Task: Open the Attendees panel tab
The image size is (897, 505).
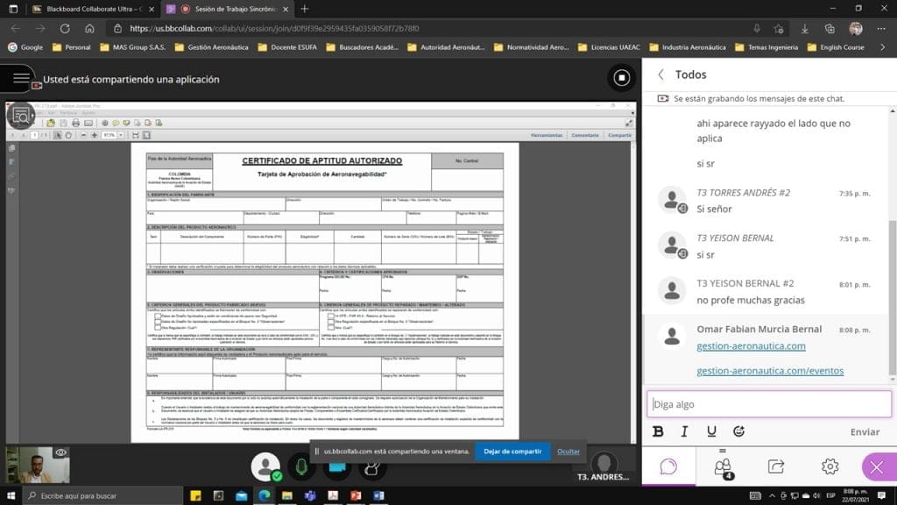Action: click(x=723, y=466)
